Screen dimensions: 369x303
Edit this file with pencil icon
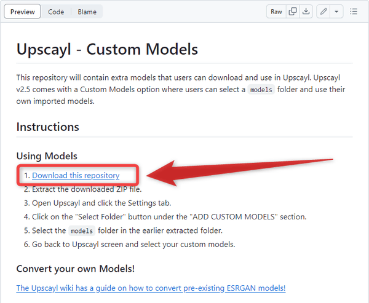[324, 11]
